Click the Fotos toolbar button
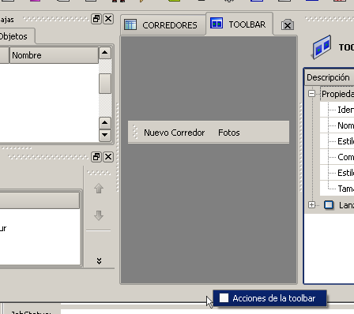This screenshot has width=354, height=314. tap(229, 133)
